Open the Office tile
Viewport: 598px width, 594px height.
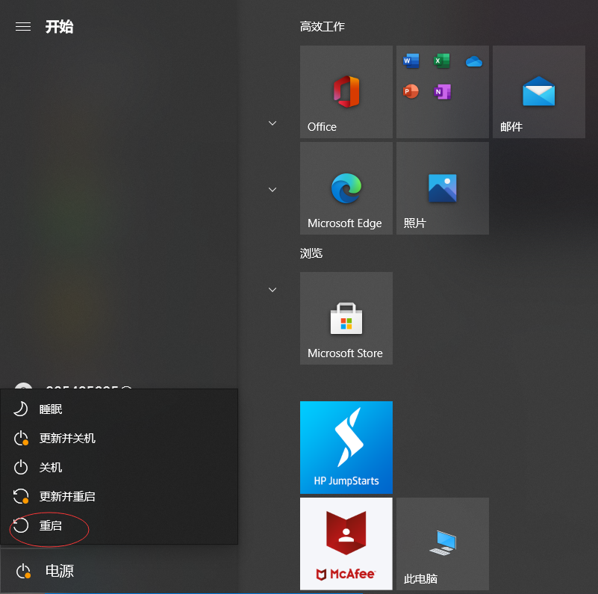(346, 92)
